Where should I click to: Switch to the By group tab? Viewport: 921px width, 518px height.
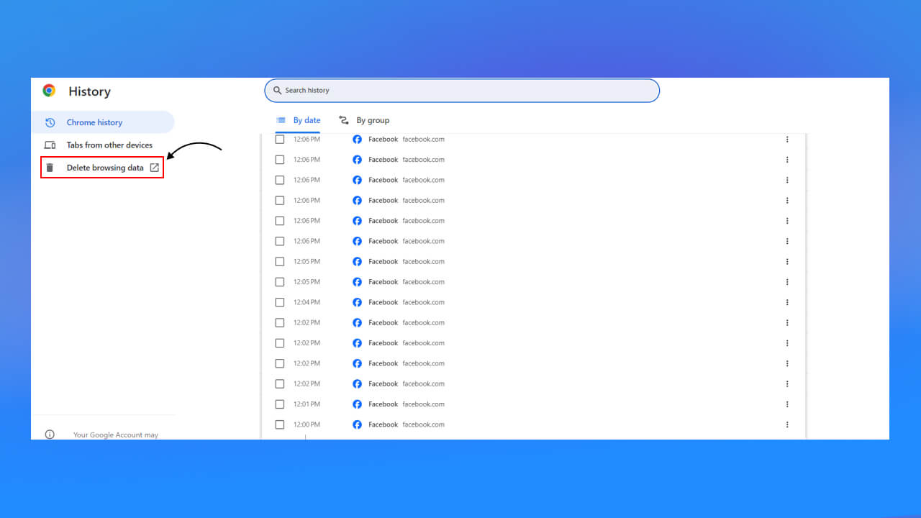(x=364, y=120)
